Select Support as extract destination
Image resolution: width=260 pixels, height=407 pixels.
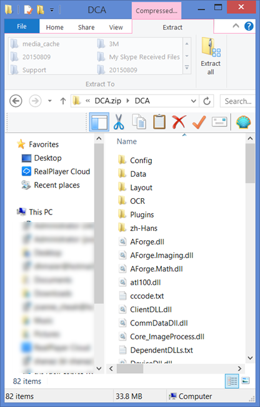pyautogui.click(x=29, y=70)
